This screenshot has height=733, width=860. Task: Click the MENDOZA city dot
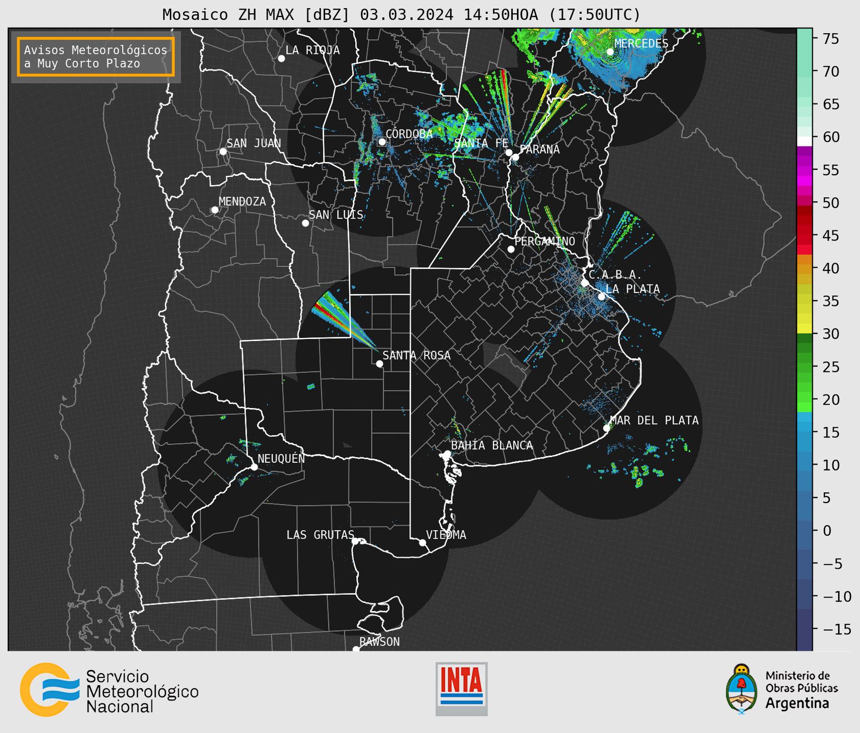point(215,210)
